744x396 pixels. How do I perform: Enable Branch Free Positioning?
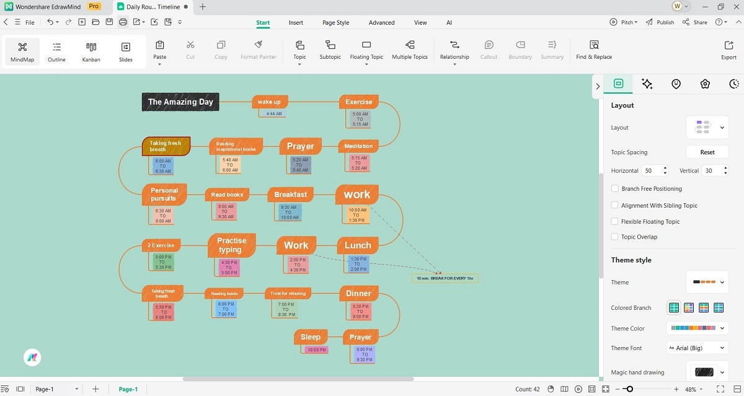(x=614, y=188)
